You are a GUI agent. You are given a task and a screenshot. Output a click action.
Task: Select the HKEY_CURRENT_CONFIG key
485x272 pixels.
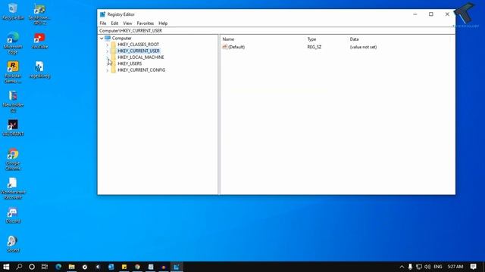[x=142, y=70]
